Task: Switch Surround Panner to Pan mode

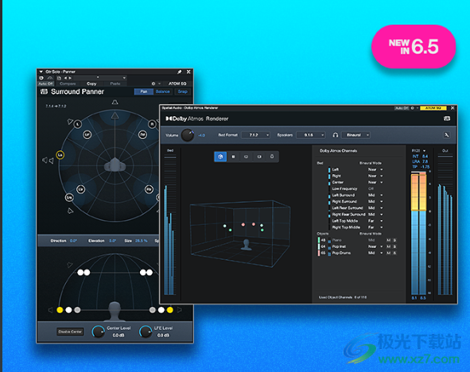Action: click(144, 91)
